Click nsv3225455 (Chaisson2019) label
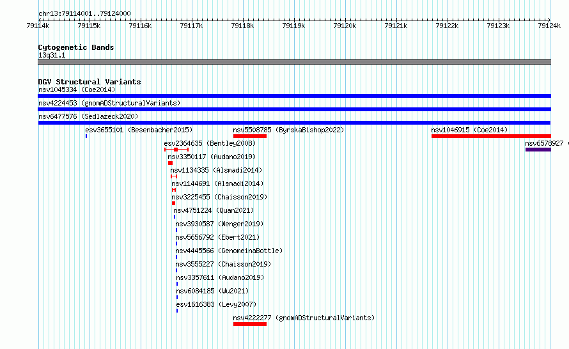Screen dimensions: 569x349 tap(219, 197)
